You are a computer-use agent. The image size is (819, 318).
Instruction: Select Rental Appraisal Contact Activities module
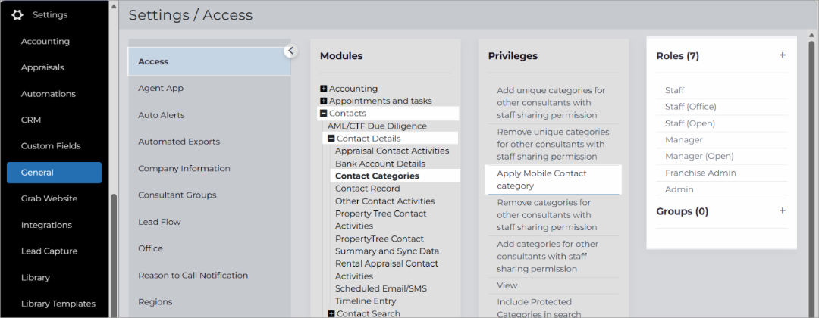[387, 270]
